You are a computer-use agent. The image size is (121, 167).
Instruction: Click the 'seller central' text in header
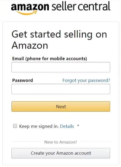[81, 6]
